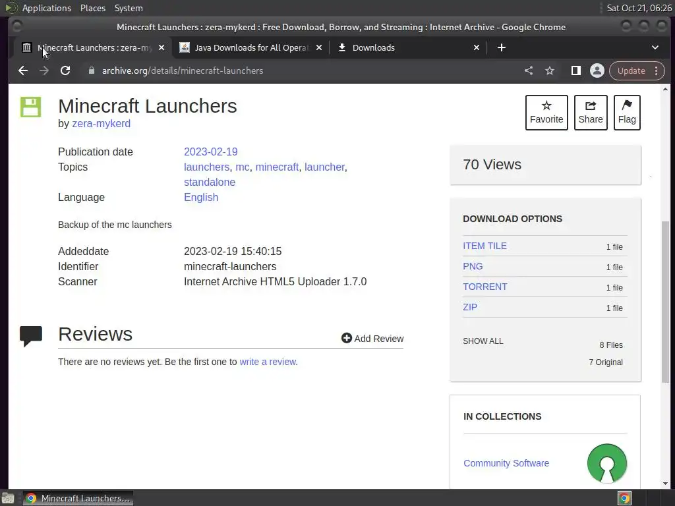Click the Chrome Update button
675x506 pixels.
[637, 70]
